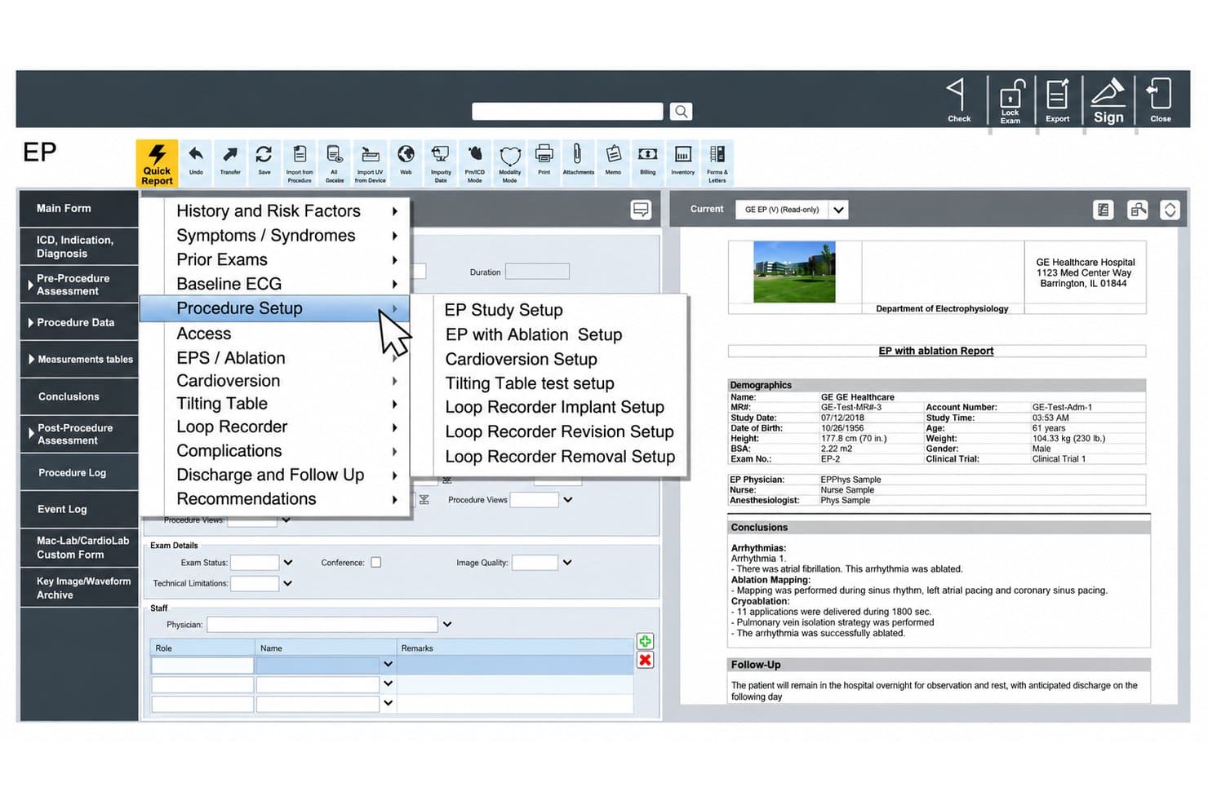The width and height of the screenshot is (1208, 805).
Task: Click the Lock Exam icon
Action: click(x=1011, y=101)
